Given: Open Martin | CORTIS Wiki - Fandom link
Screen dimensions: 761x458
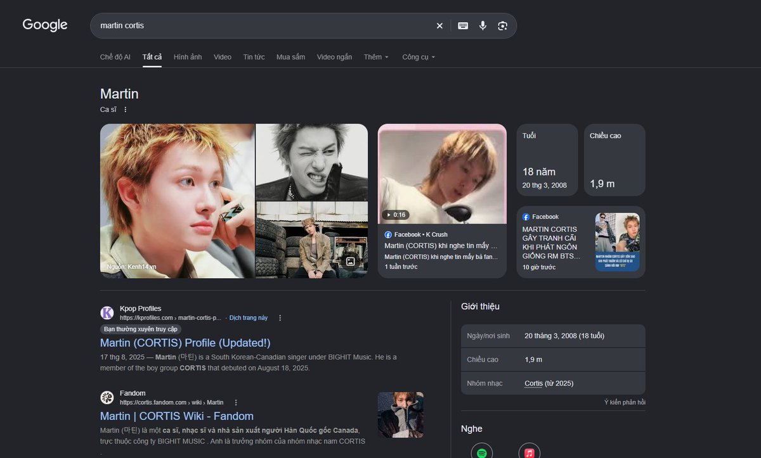Looking at the screenshot, I should (x=177, y=416).
